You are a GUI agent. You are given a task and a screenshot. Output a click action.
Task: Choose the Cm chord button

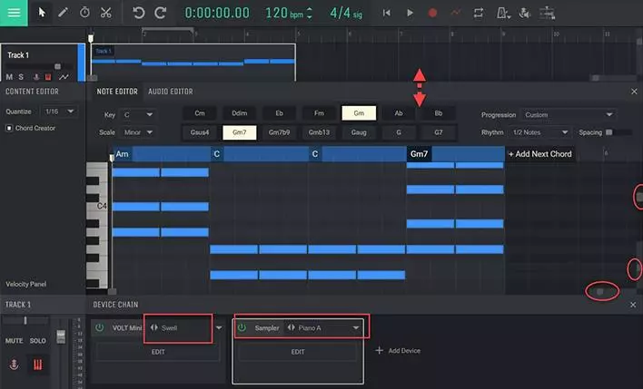(200, 113)
